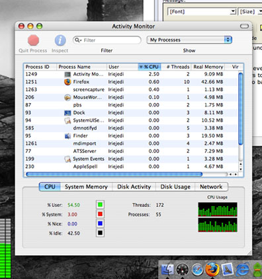Sort by Real Memory column header

208,67
